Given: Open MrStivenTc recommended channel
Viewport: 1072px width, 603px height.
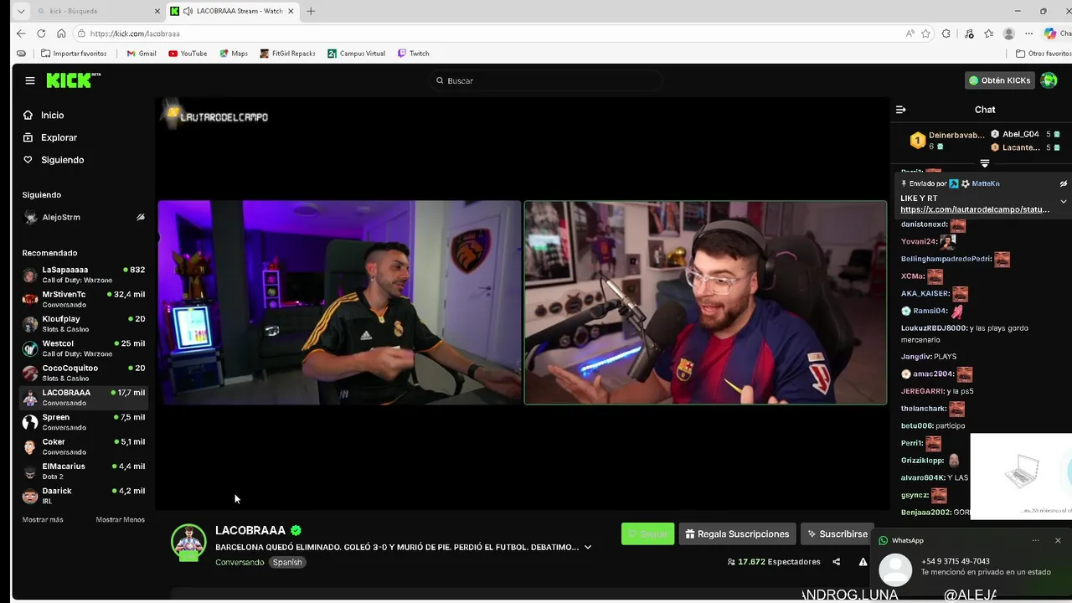Looking at the screenshot, I should (x=84, y=299).
